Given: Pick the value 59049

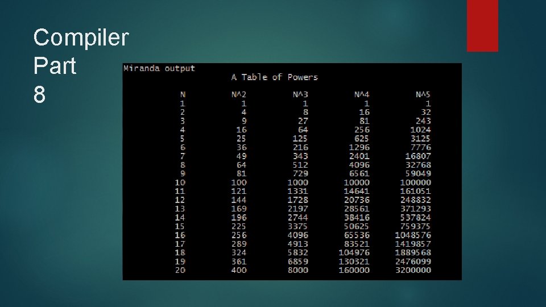Looking at the screenshot, I should pyautogui.click(x=418, y=174).
